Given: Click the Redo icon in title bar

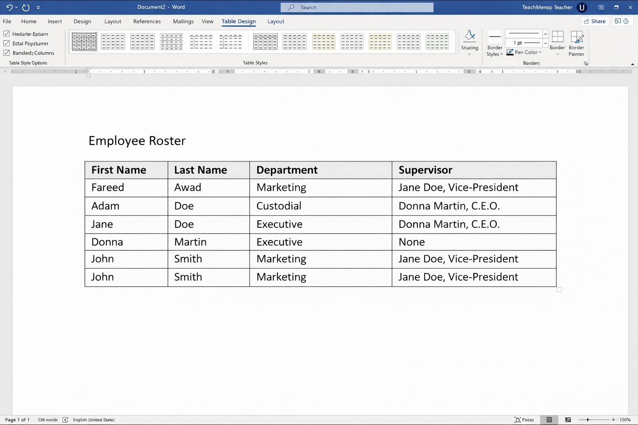Looking at the screenshot, I should pos(26,7).
